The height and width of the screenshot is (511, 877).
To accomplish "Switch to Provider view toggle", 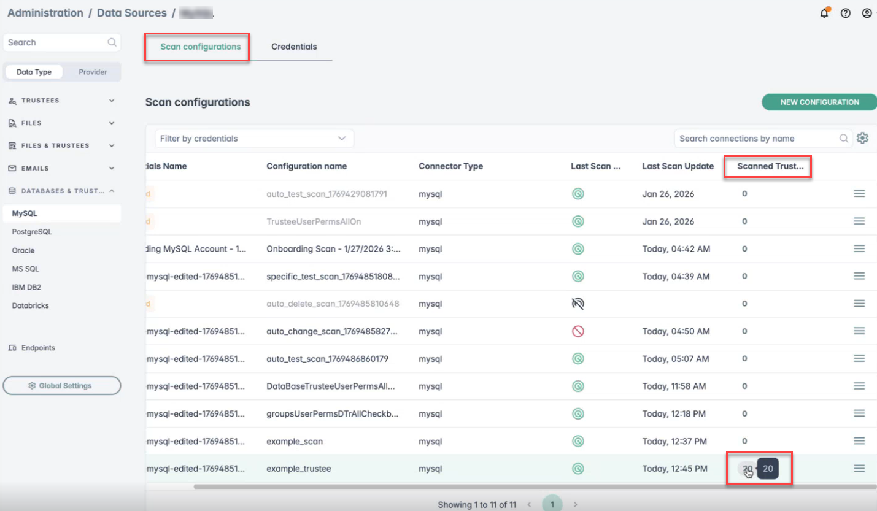I will (93, 72).
